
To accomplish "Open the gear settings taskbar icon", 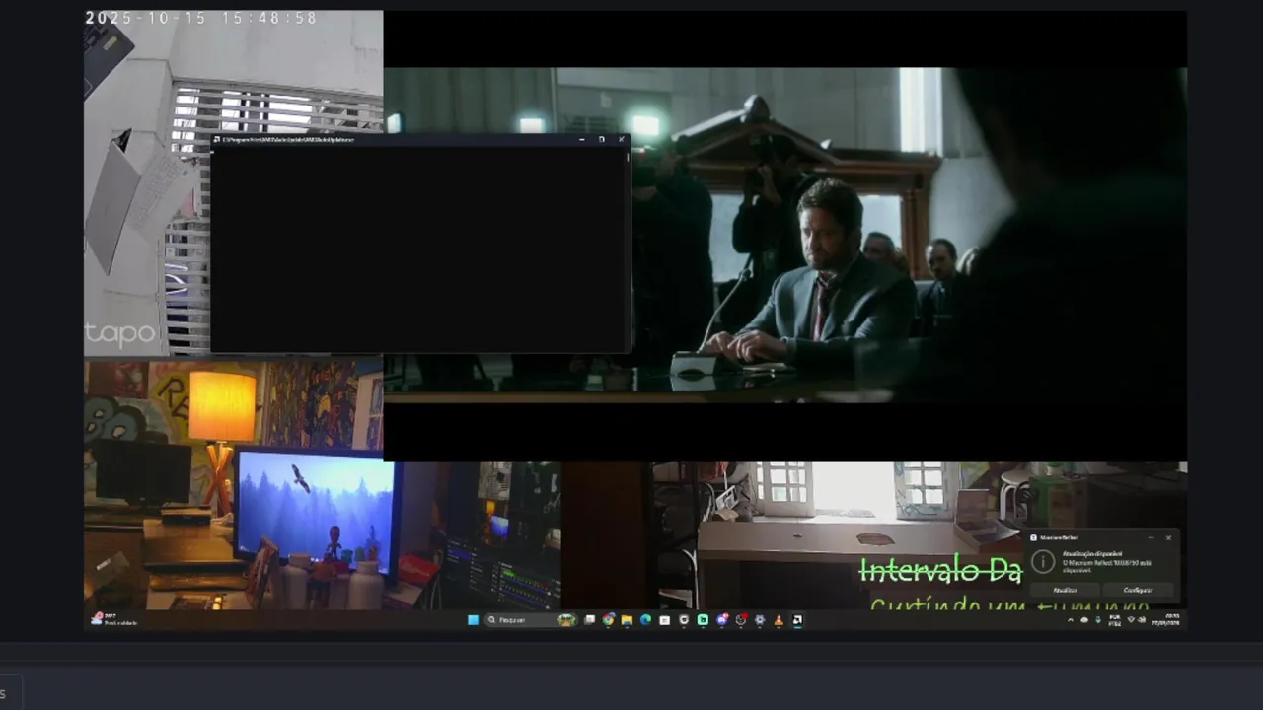I will coord(760,620).
